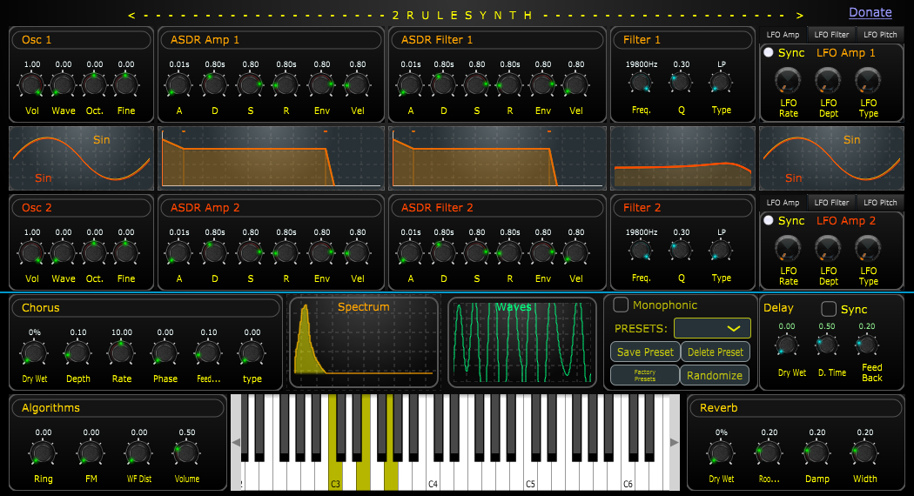This screenshot has height=496, width=914.
Task: Click the Reverb Damp knob
Action: click(x=817, y=452)
